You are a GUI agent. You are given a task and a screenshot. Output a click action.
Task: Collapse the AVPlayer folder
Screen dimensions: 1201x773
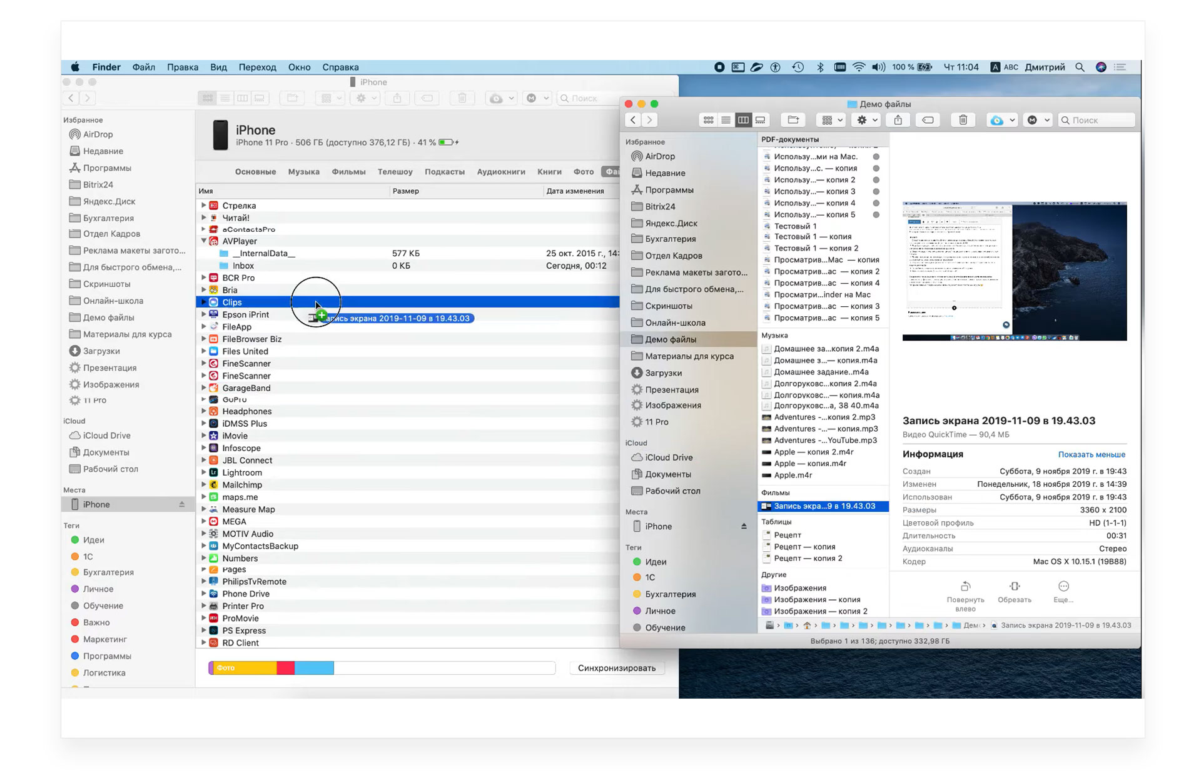click(x=203, y=241)
